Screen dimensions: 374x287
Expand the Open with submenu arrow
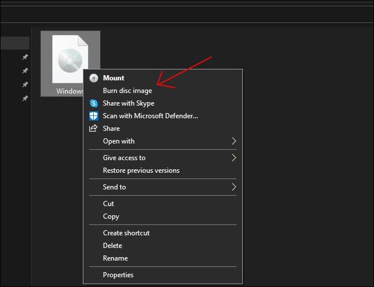point(234,141)
